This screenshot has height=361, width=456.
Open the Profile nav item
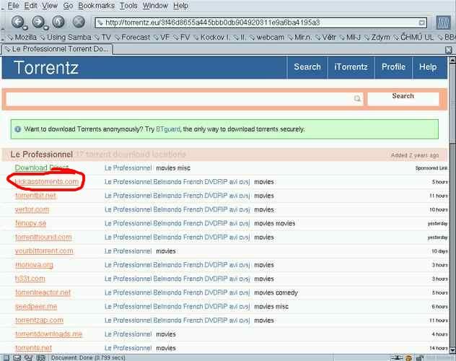[x=393, y=67]
